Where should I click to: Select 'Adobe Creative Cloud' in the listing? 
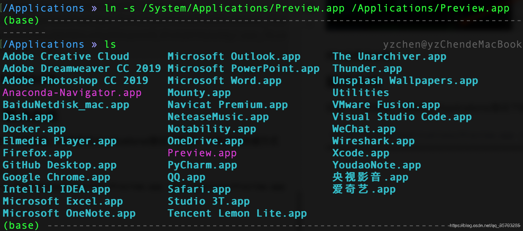point(66,56)
